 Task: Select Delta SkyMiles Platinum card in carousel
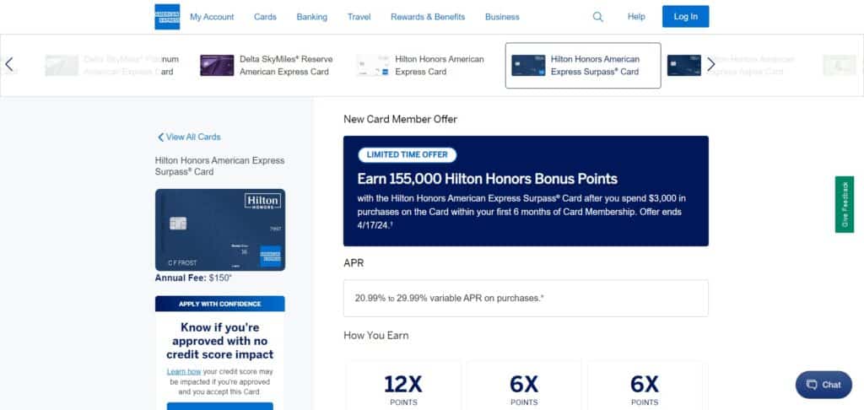pos(112,65)
